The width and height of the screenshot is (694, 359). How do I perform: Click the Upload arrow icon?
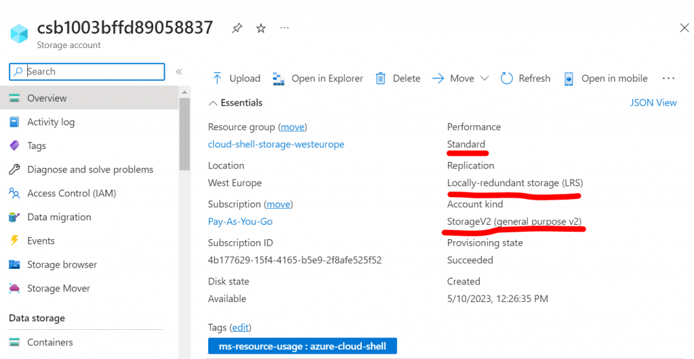(217, 79)
